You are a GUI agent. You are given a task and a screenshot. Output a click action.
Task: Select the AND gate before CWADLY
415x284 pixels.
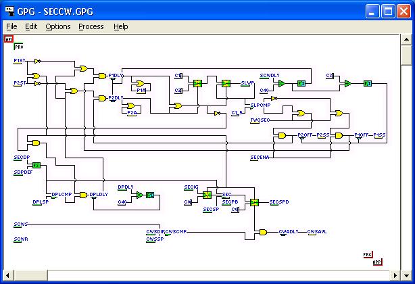tap(263, 232)
